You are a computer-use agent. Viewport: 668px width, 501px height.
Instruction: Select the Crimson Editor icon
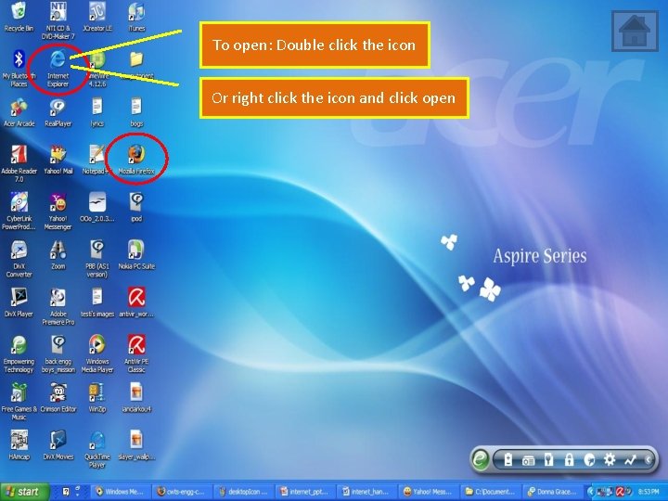point(58,398)
